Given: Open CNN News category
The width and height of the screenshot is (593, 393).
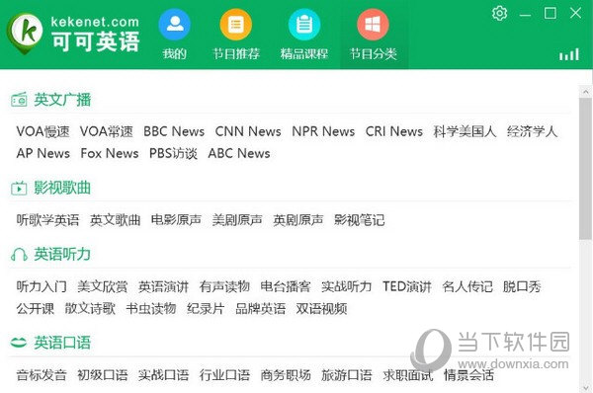Looking at the screenshot, I should [x=248, y=131].
